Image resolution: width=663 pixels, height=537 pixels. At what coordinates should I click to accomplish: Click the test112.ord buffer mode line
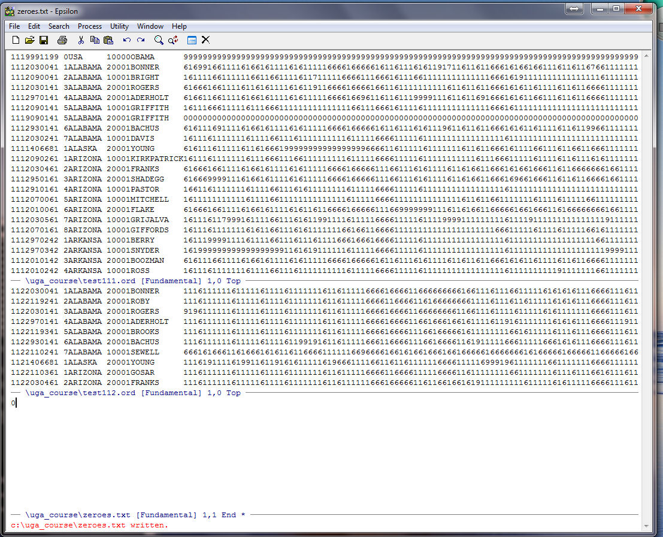click(132, 393)
